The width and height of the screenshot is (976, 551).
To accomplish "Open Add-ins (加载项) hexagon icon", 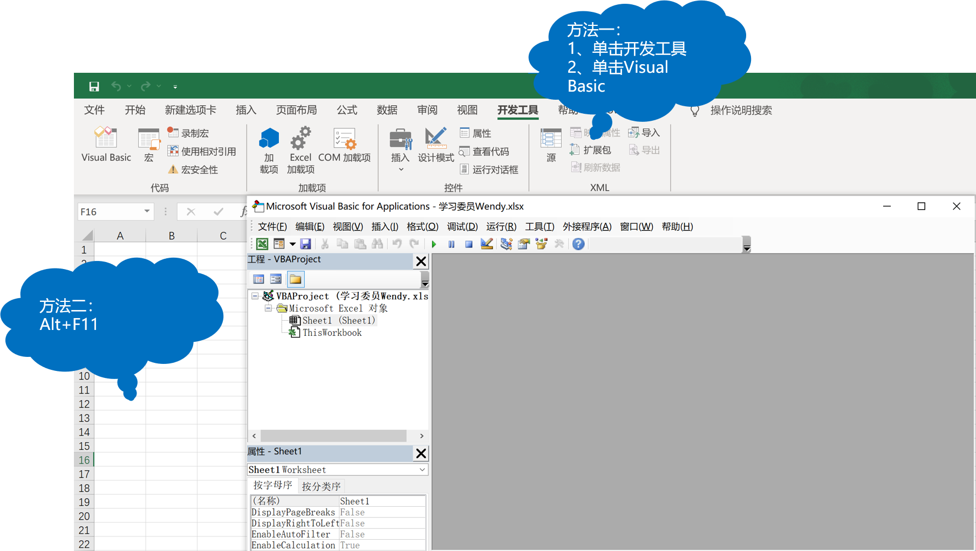I will pyautogui.click(x=269, y=150).
